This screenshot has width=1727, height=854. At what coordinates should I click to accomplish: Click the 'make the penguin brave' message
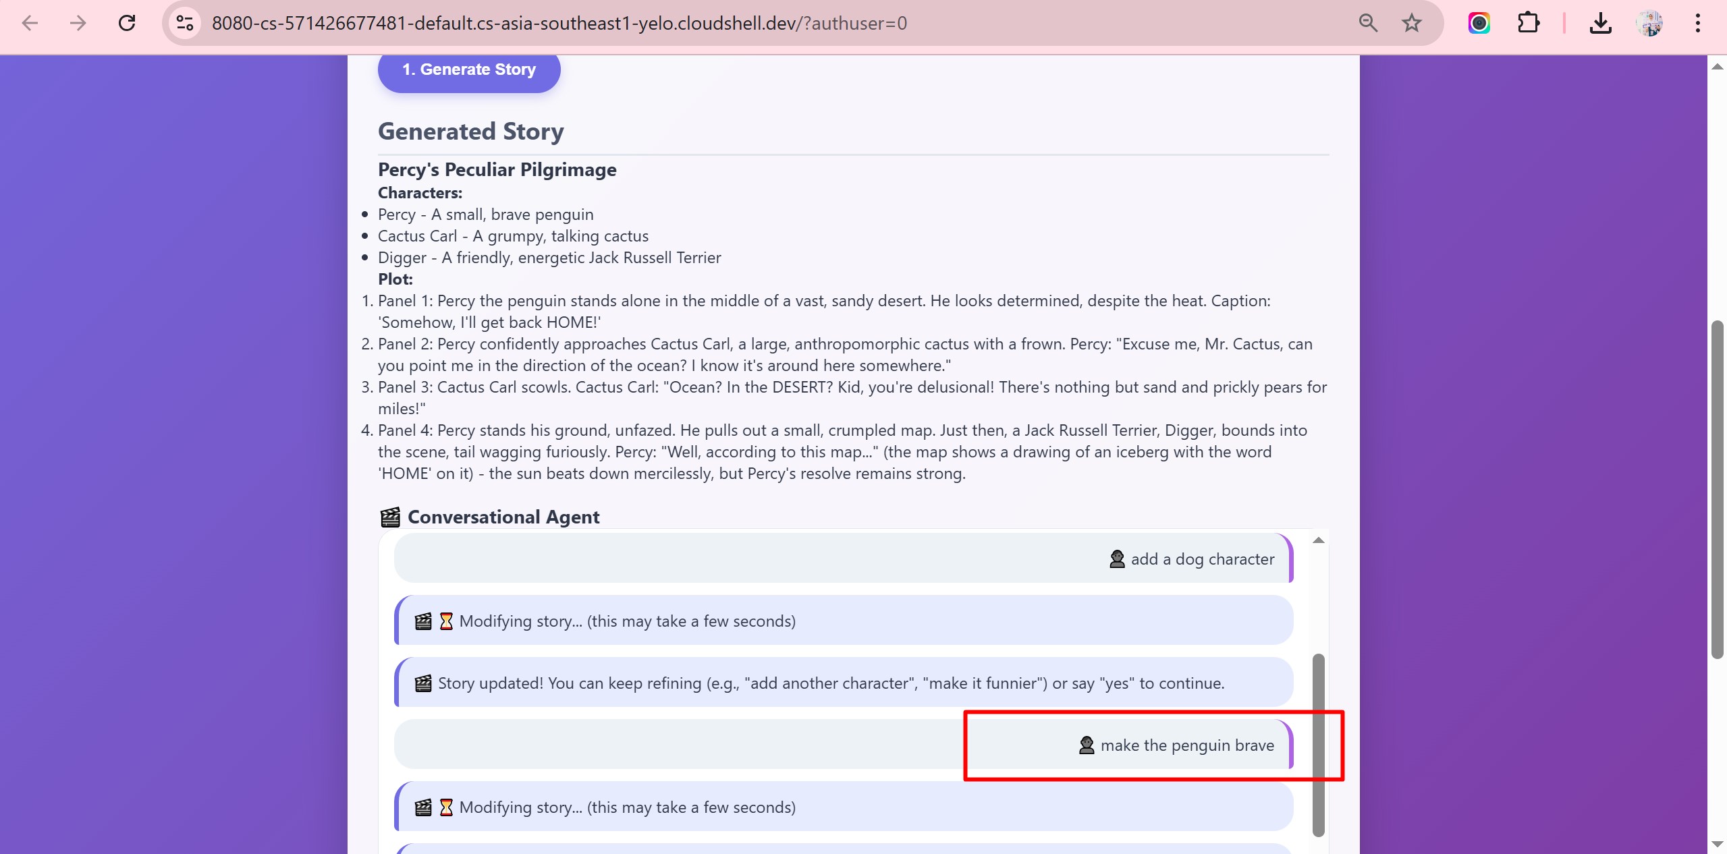click(x=1186, y=745)
